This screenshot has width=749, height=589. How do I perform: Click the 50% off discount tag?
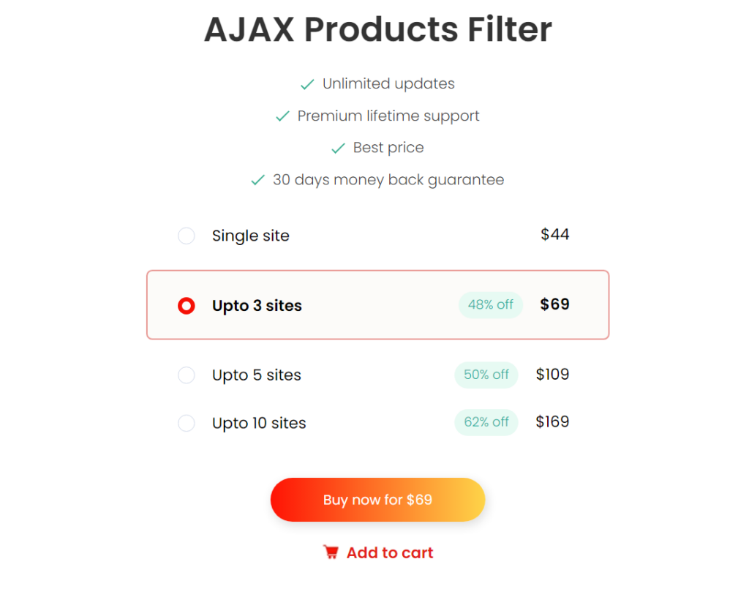[486, 375]
